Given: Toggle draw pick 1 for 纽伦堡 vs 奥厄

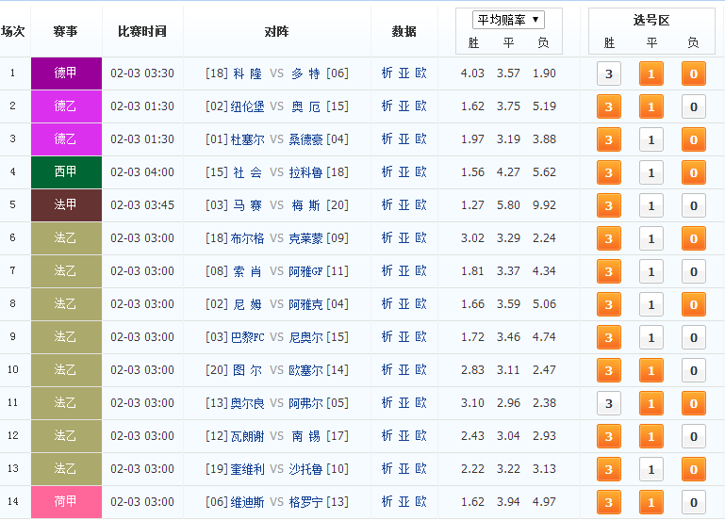Looking at the screenshot, I should pos(651,107).
